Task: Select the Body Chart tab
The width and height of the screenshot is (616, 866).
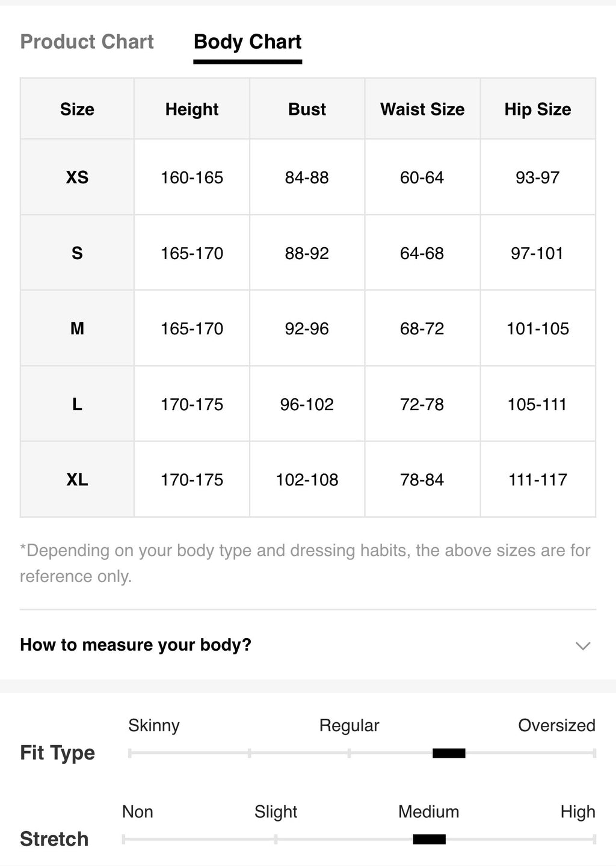Action: click(x=248, y=41)
